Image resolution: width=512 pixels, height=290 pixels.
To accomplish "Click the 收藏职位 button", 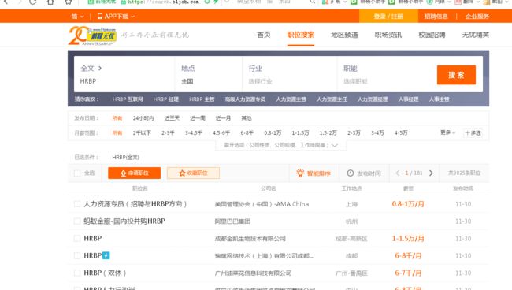I will (193, 173).
